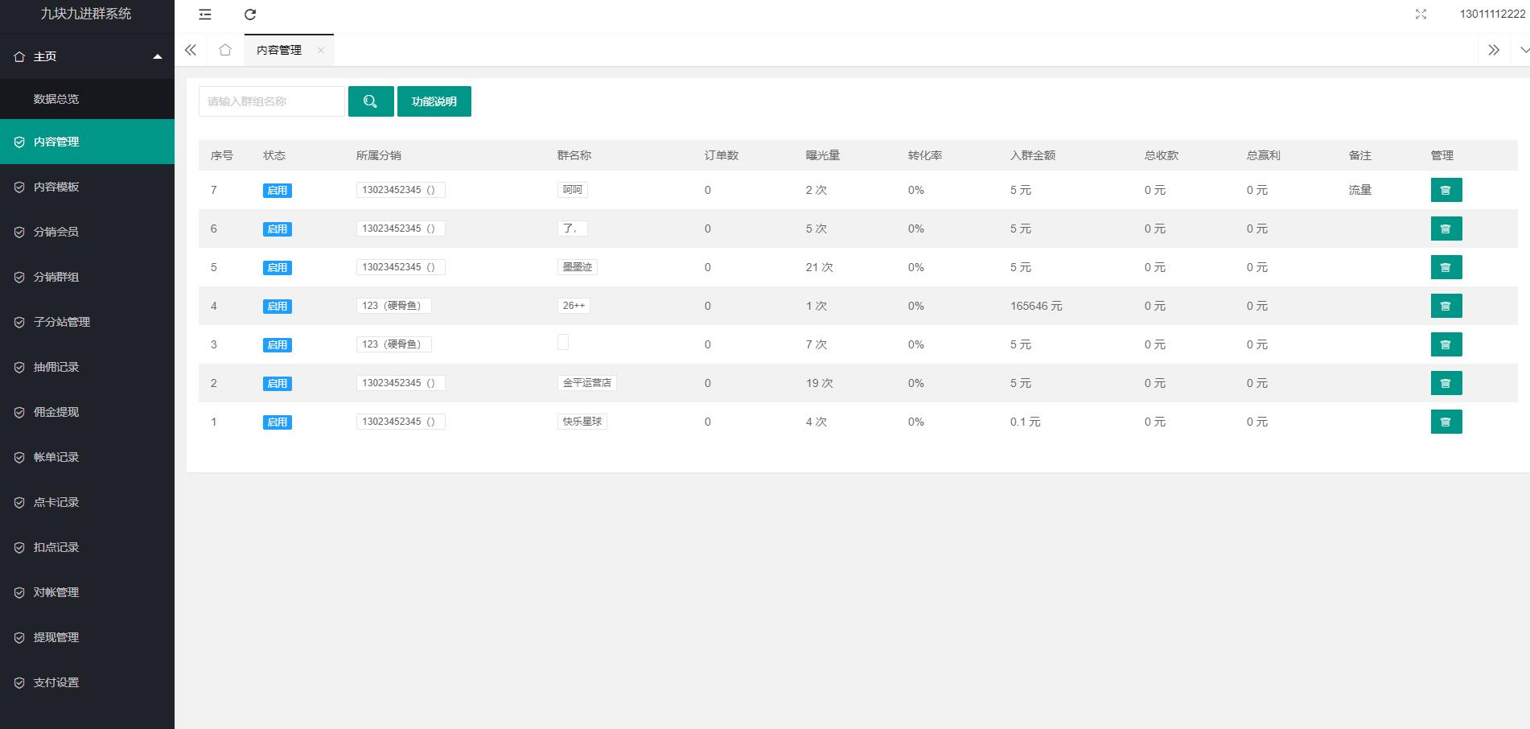Open account menu 13011112222
The width and height of the screenshot is (1530, 729).
[1491, 14]
